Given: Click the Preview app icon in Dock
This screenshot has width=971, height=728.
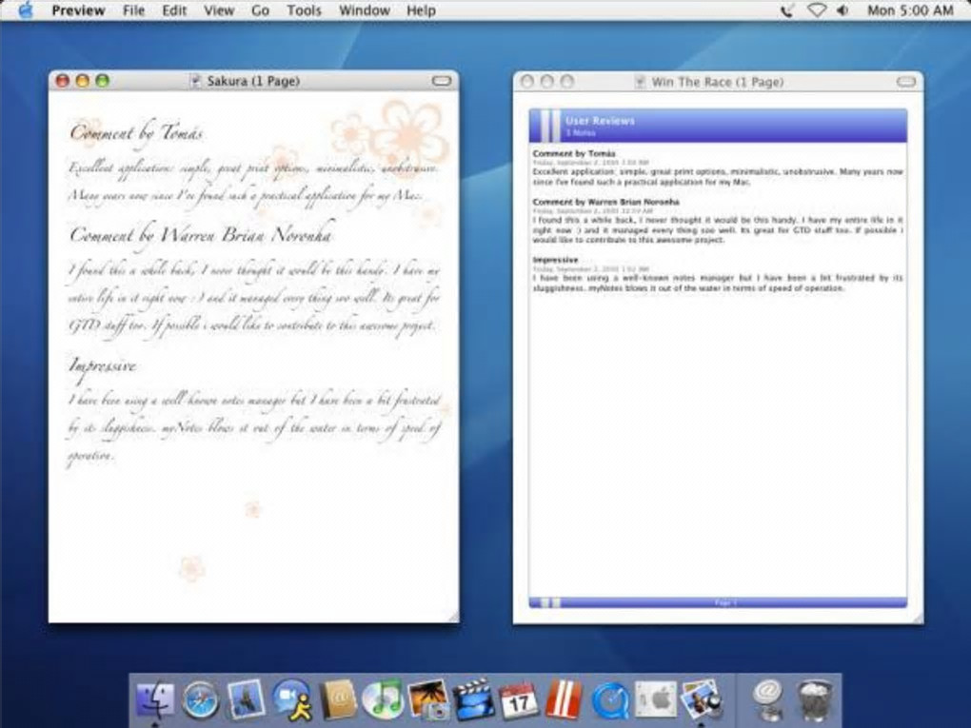Looking at the screenshot, I should click(702, 700).
